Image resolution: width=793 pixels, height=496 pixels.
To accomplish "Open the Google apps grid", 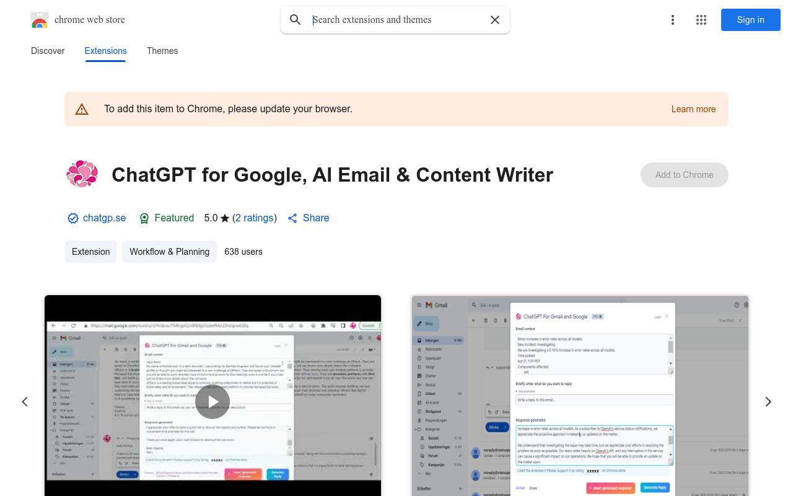I will [x=701, y=20].
